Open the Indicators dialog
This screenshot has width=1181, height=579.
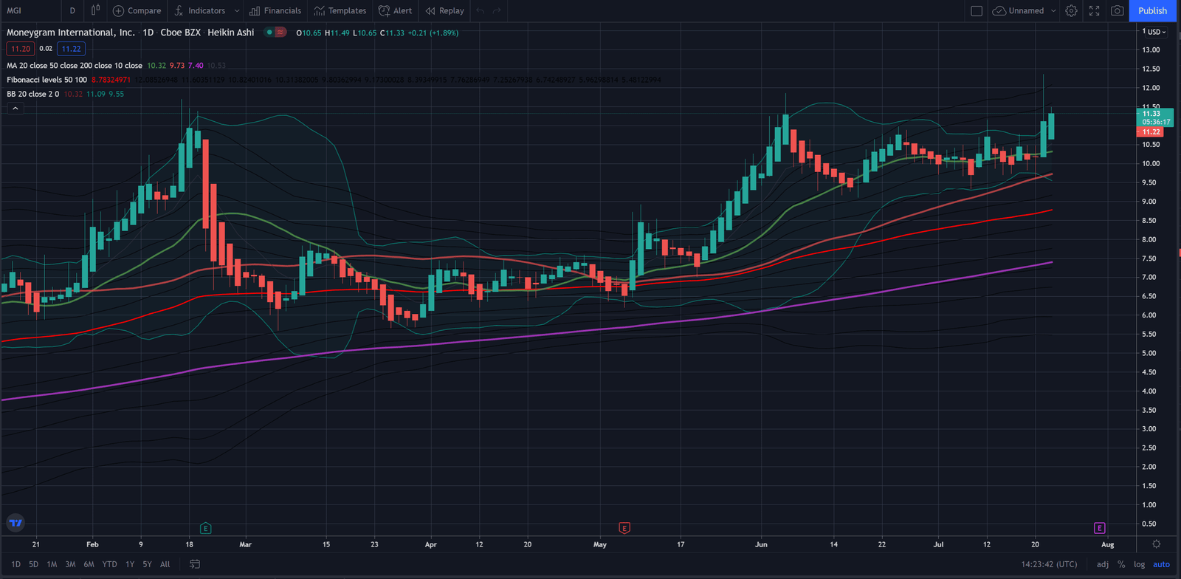199,10
